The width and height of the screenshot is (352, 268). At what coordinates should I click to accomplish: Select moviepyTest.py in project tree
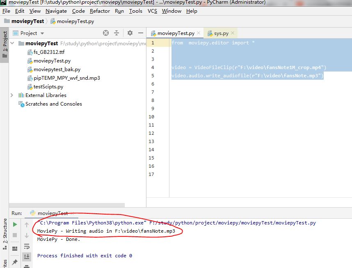(x=49, y=61)
